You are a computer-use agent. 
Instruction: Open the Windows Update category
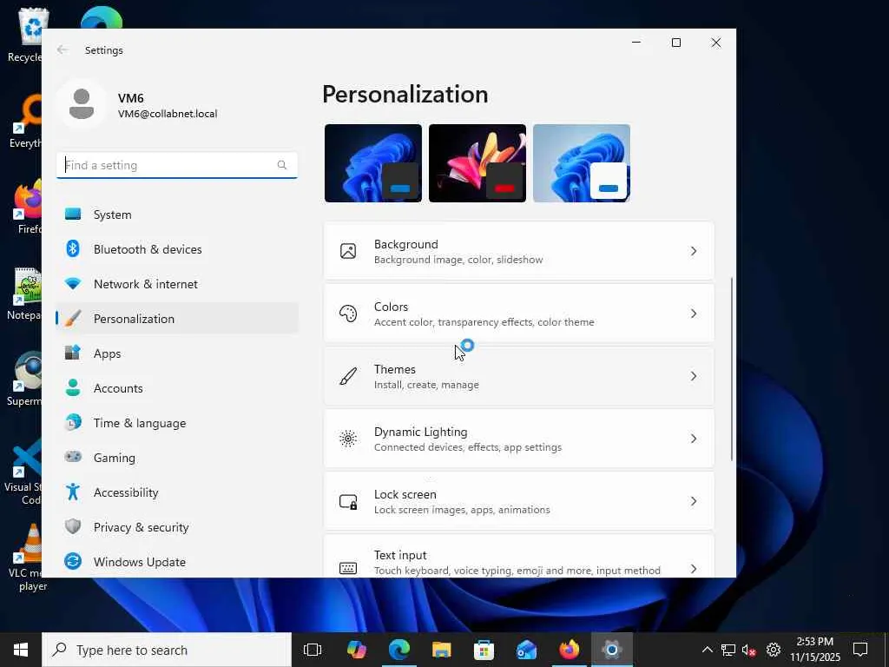[x=177, y=562]
